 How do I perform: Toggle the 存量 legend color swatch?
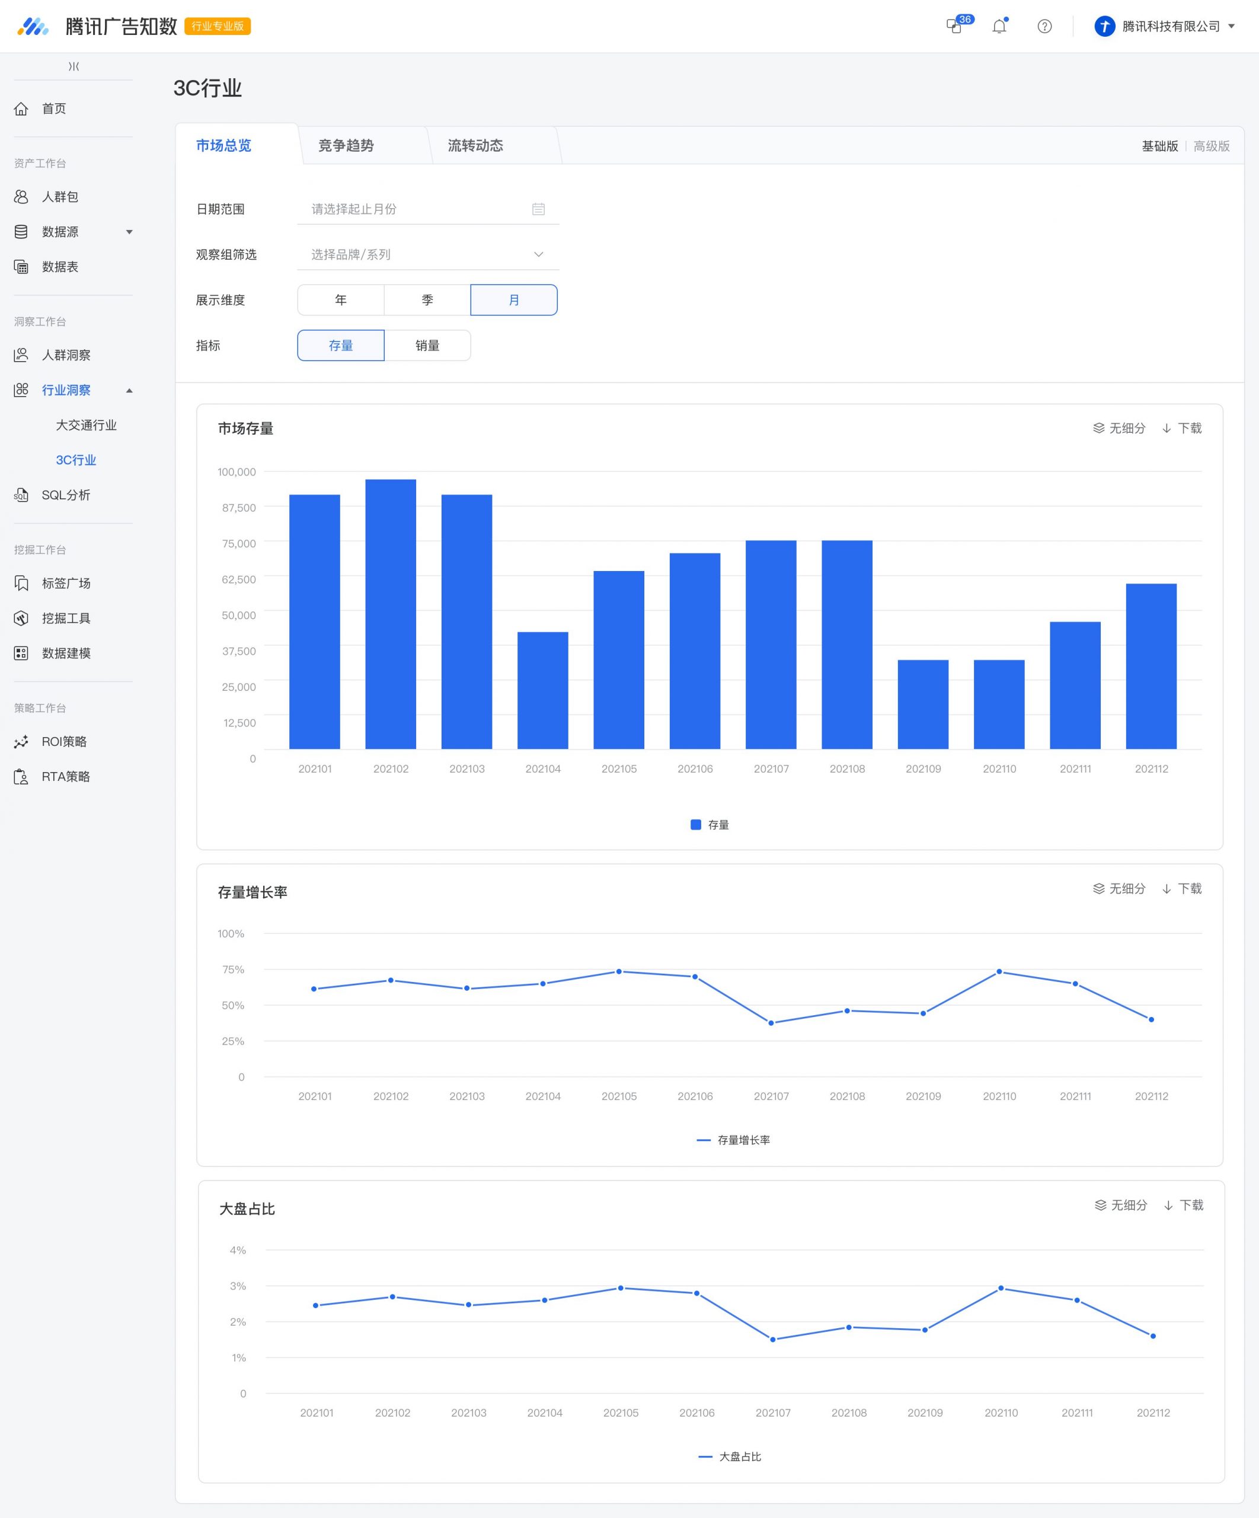click(696, 825)
